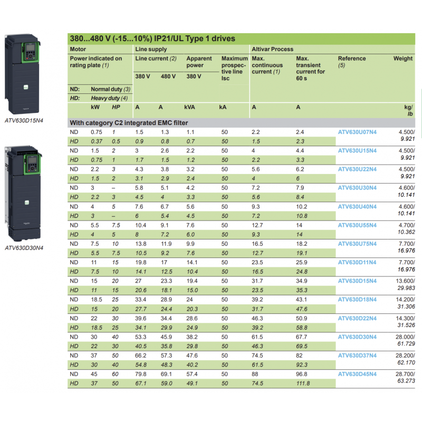Screen dimensions: 422x422
Task: Select the ATV630D22N4 reference
Action: (x=357, y=318)
